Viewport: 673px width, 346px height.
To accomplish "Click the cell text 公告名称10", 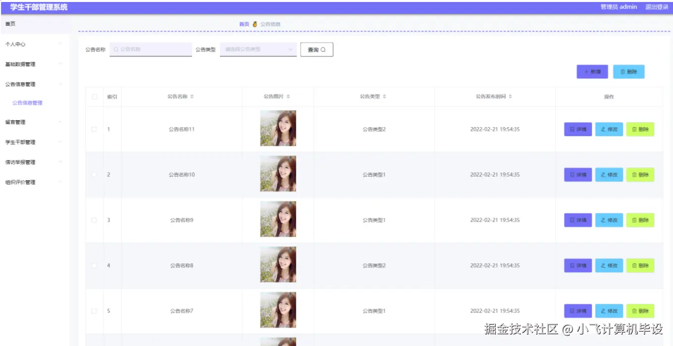I will tap(181, 175).
